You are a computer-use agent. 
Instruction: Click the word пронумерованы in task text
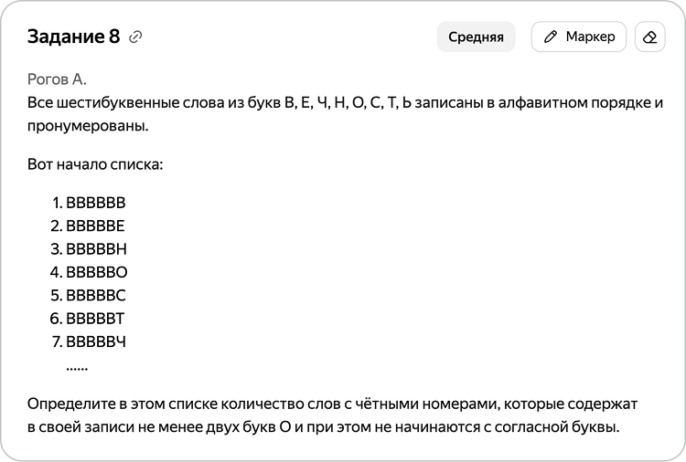click(x=88, y=126)
